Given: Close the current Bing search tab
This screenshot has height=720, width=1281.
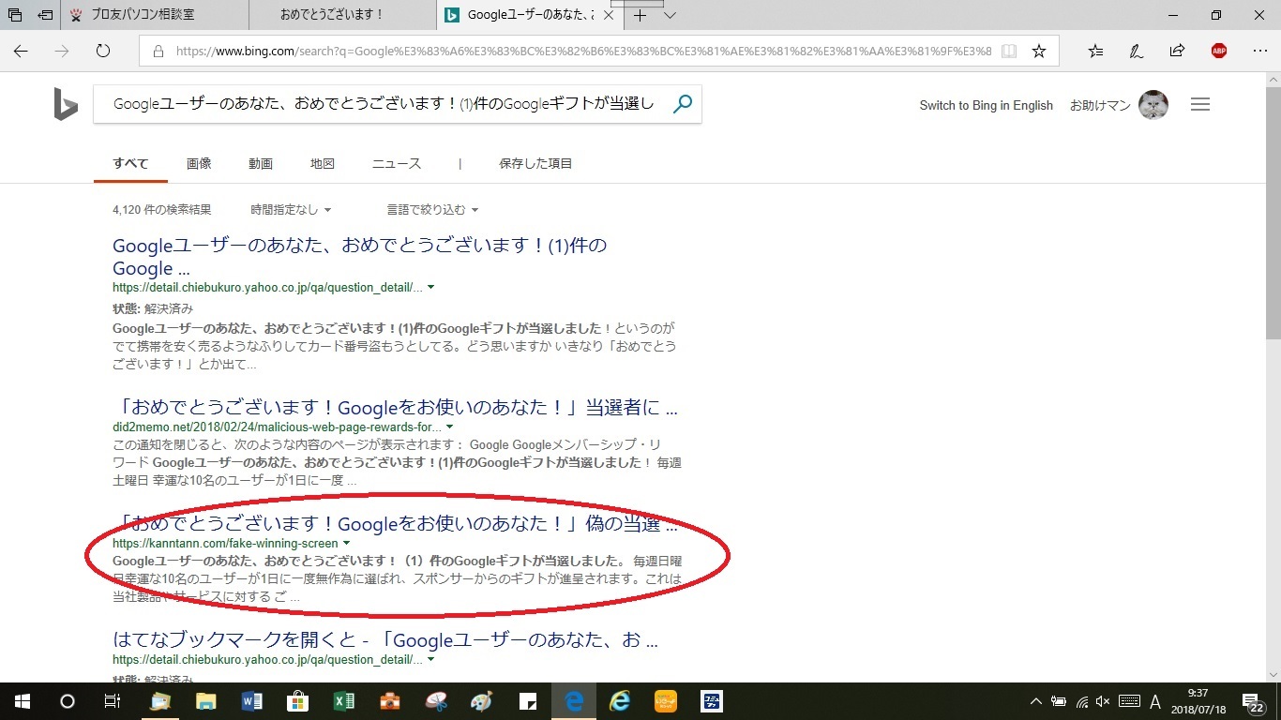Looking at the screenshot, I should (607, 15).
